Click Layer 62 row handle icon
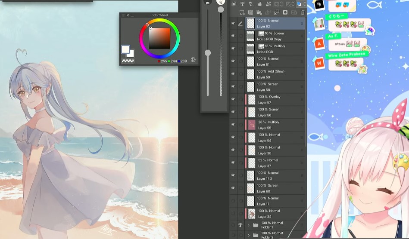 [302, 24]
